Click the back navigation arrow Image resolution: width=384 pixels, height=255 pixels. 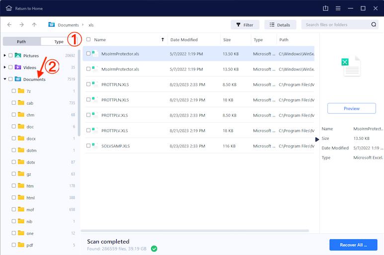(9, 25)
